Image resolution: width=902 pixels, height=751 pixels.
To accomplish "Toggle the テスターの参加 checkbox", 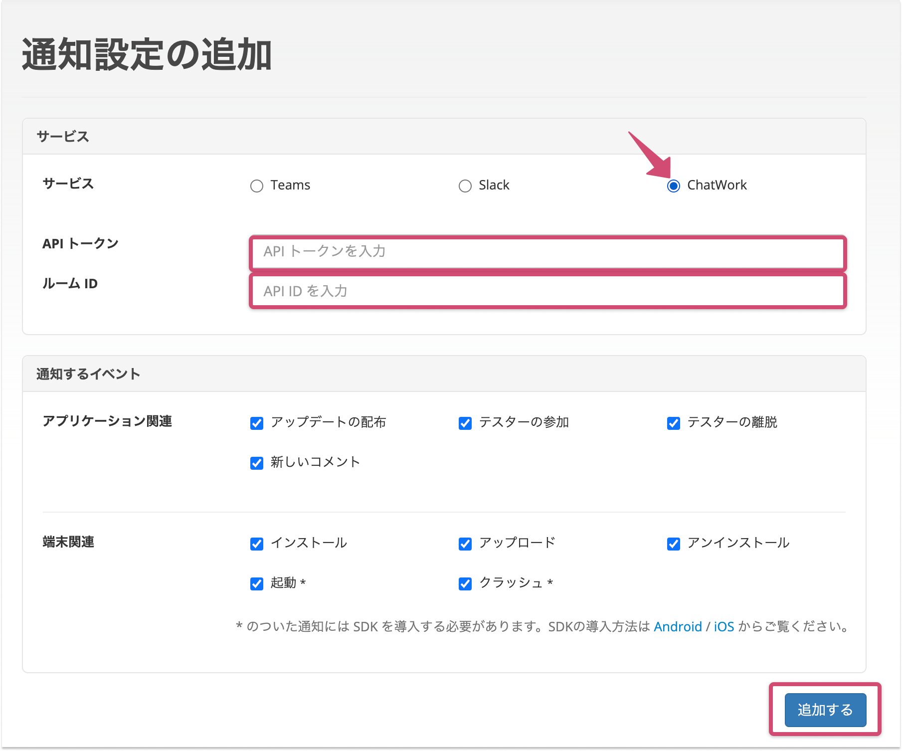I will (465, 423).
